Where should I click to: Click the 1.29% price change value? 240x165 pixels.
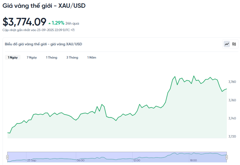[x=58, y=23]
